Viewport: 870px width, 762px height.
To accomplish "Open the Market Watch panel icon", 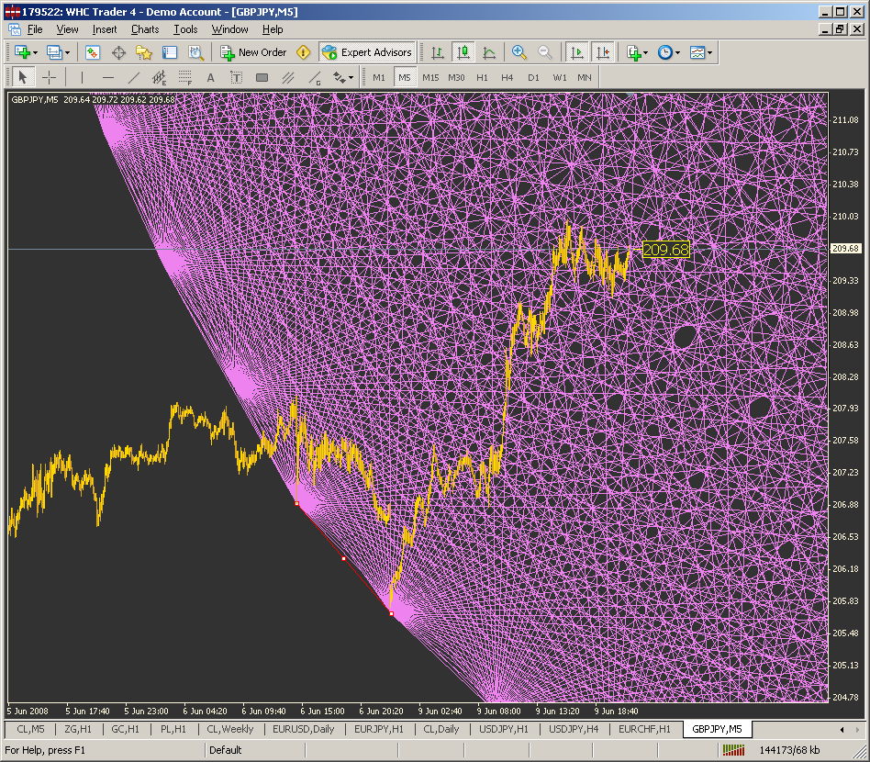I will point(93,52).
